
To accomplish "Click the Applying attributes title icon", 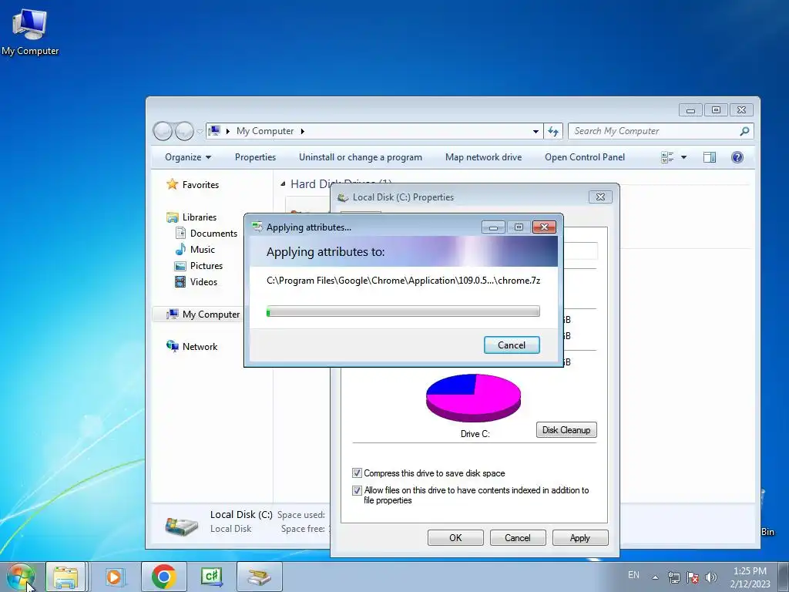I will click(x=257, y=227).
